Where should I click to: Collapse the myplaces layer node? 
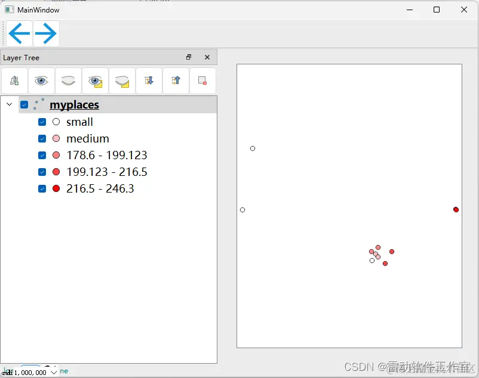click(9, 104)
